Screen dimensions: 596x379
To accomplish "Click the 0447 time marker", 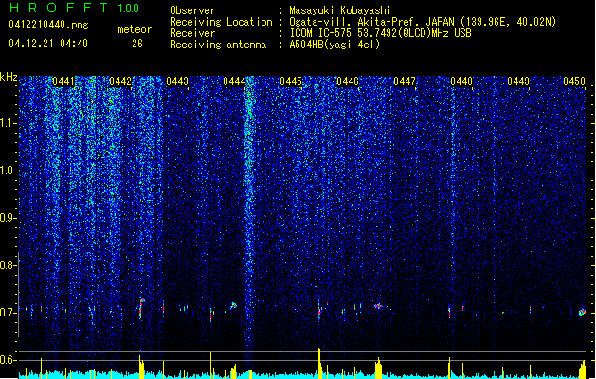I will [x=405, y=81].
